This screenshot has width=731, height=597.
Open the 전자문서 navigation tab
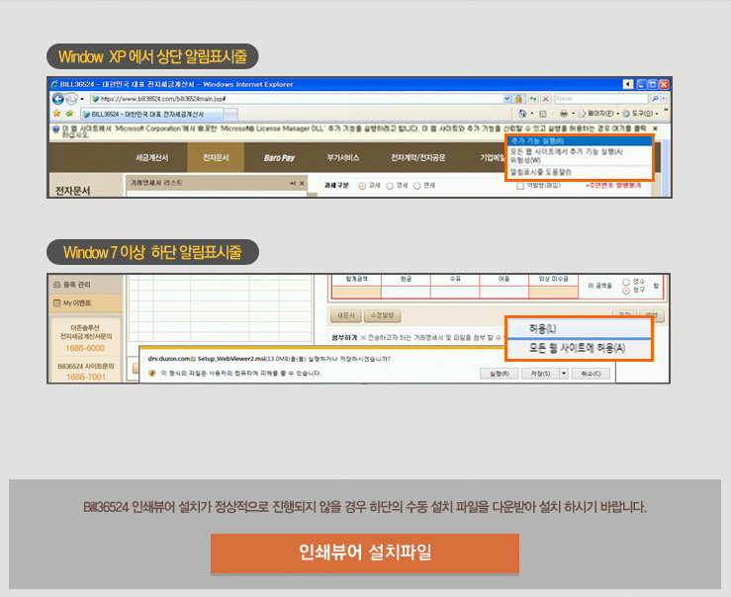point(215,157)
